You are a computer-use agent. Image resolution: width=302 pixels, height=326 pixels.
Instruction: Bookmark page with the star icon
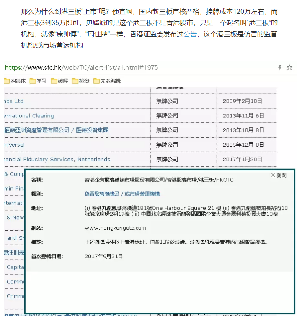[x=289, y=67]
